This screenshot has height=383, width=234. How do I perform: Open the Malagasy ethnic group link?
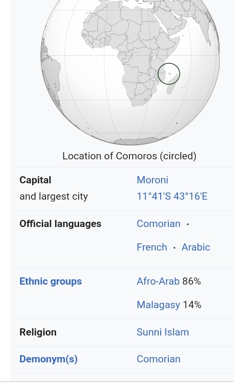point(158,305)
